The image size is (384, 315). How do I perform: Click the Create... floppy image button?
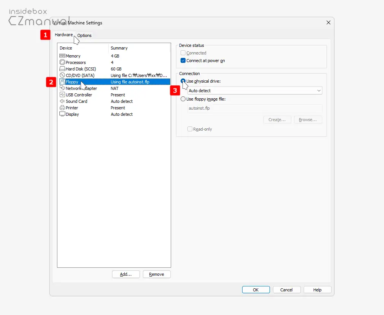click(x=277, y=120)
